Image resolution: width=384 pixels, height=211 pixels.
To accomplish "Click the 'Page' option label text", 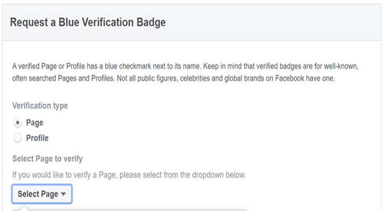I will (34, 123).
